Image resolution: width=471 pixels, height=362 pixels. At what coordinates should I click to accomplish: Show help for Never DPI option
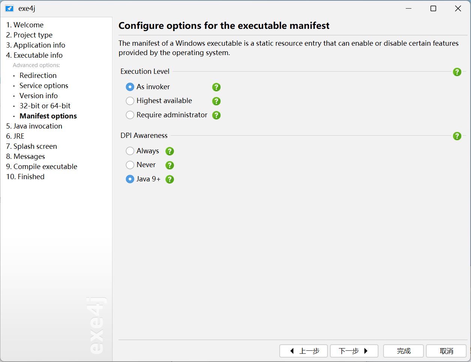point(170,165)
